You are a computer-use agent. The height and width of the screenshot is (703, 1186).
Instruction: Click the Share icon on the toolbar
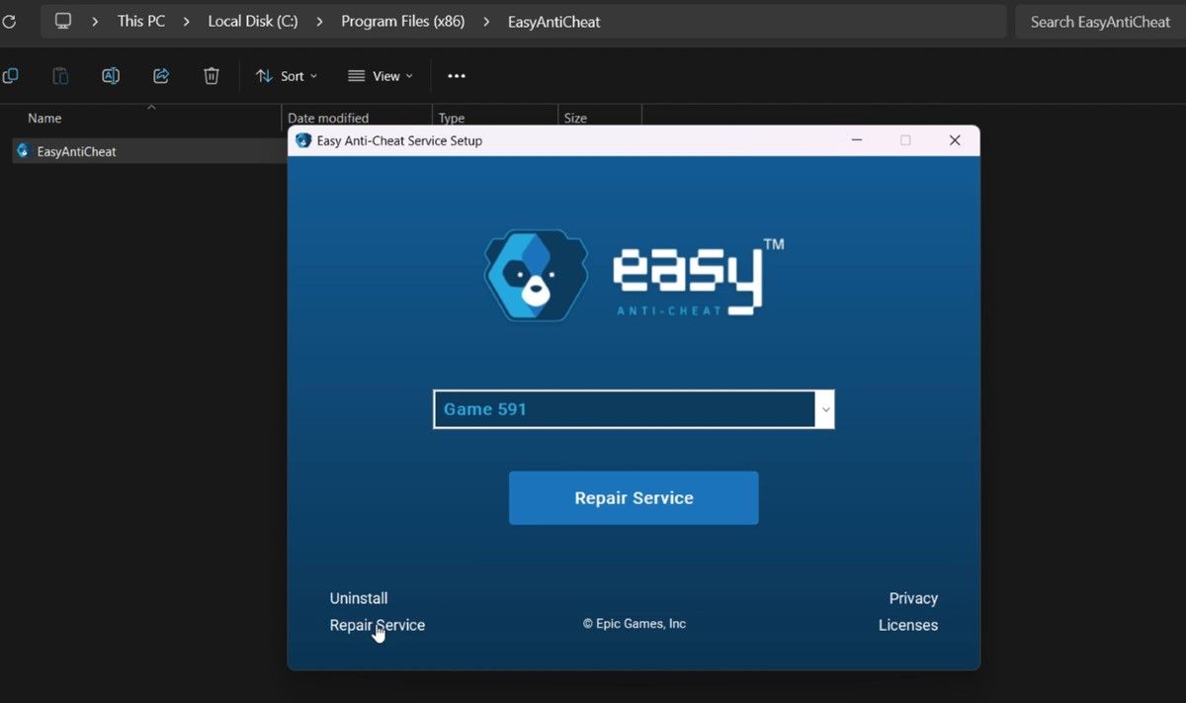tap(160, 75)
